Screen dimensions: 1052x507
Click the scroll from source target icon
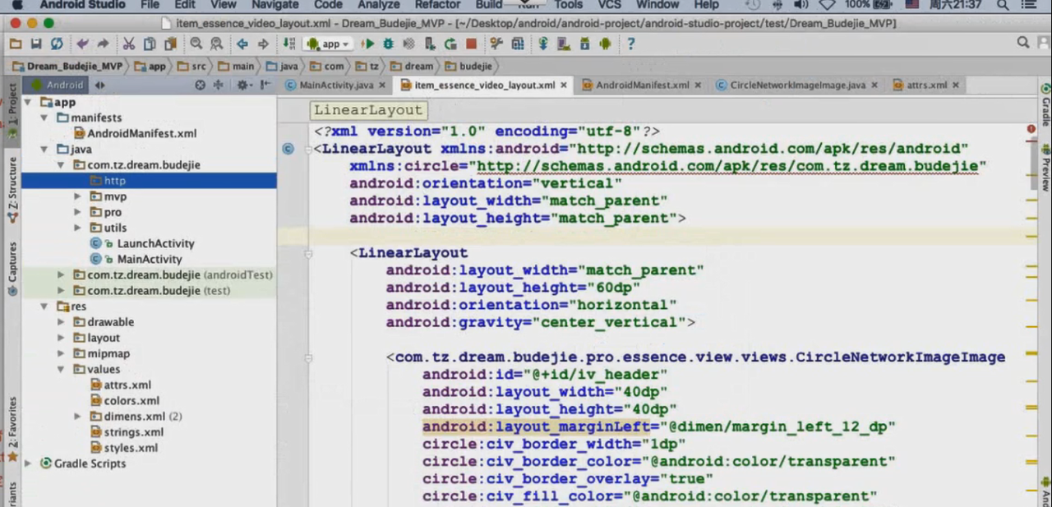pos(200,85)
